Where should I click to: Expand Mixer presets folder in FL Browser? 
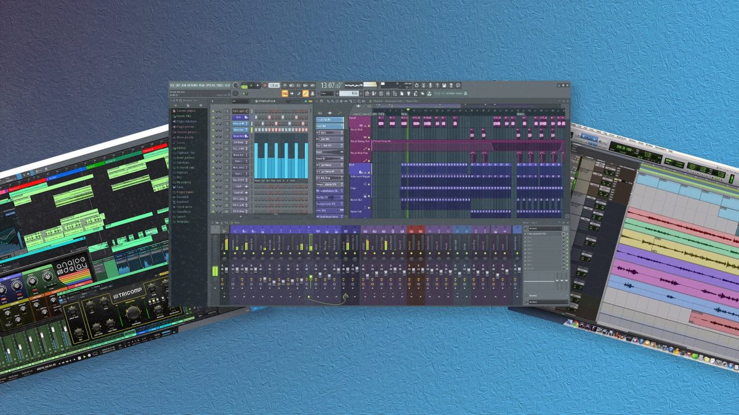(x=184, y=137)
